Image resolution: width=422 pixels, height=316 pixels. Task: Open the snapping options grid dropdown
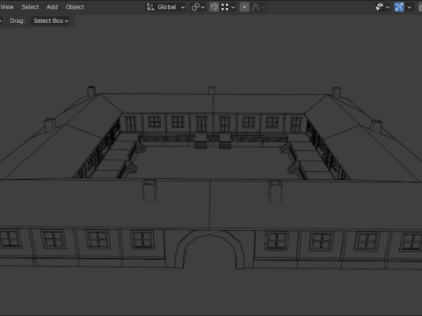click(x=228, y=7)
